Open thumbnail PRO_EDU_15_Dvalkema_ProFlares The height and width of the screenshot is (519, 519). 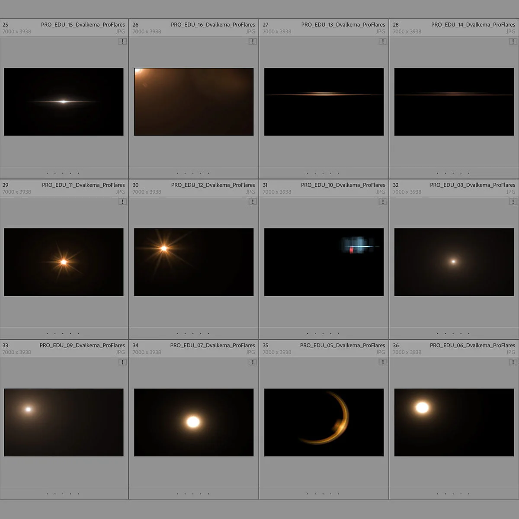(x=64, y=102)
